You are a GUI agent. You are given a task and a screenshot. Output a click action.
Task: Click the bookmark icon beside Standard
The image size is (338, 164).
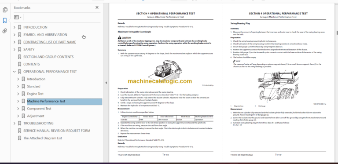[23, 86]
